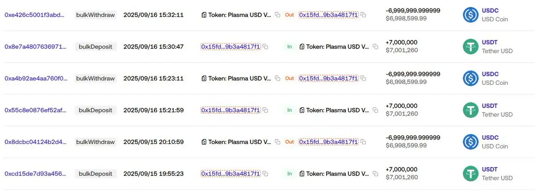Open transaction 0xcd15de7d93a456

(35, 174)
